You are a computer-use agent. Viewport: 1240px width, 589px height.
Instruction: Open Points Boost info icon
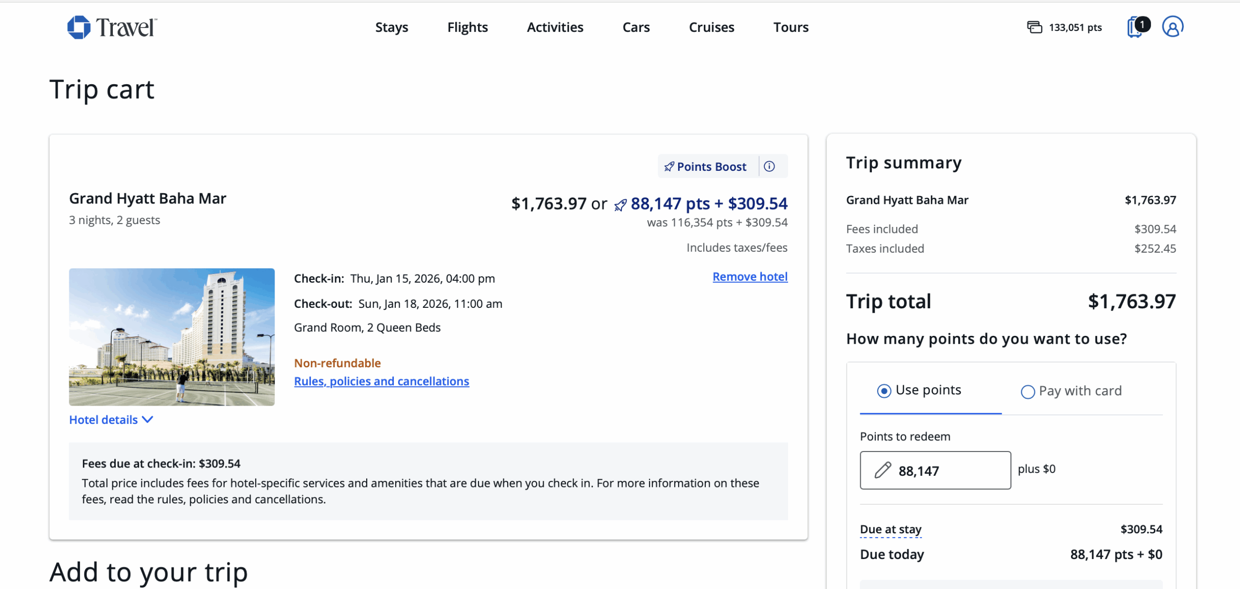point(769,166)
